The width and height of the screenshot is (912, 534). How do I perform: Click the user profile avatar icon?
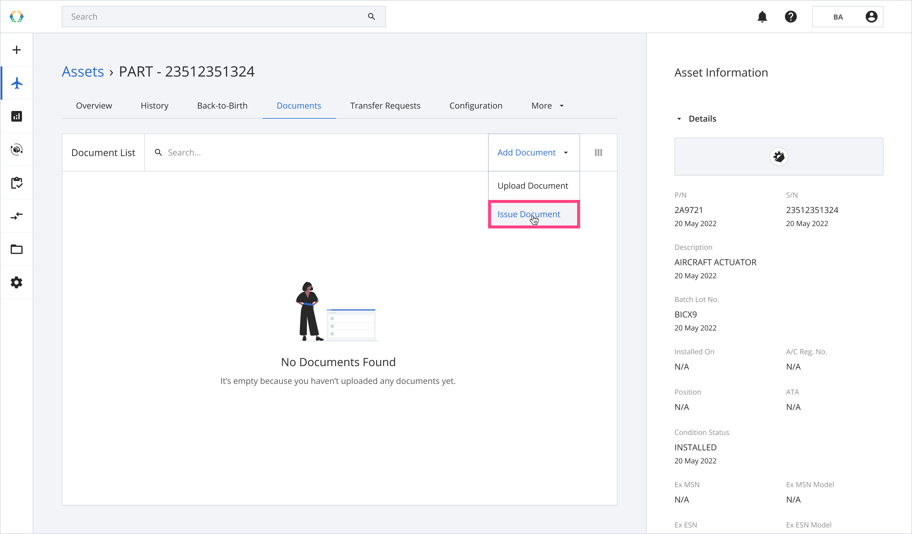[x=871, y=17]
